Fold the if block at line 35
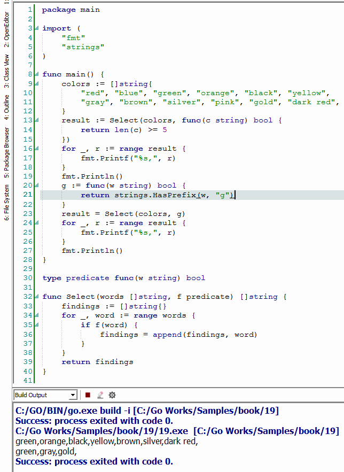Image resolution: width=344 pixels, height=472 pixels. 36,324
